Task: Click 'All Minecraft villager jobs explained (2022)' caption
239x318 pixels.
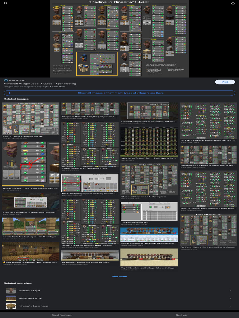Action: pyautogui.click(x=86, y=262)
